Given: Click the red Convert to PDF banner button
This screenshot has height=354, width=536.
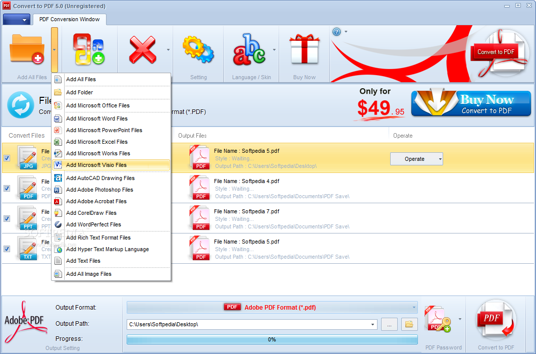Looking at the screenshot, I should tap(496, 52).
